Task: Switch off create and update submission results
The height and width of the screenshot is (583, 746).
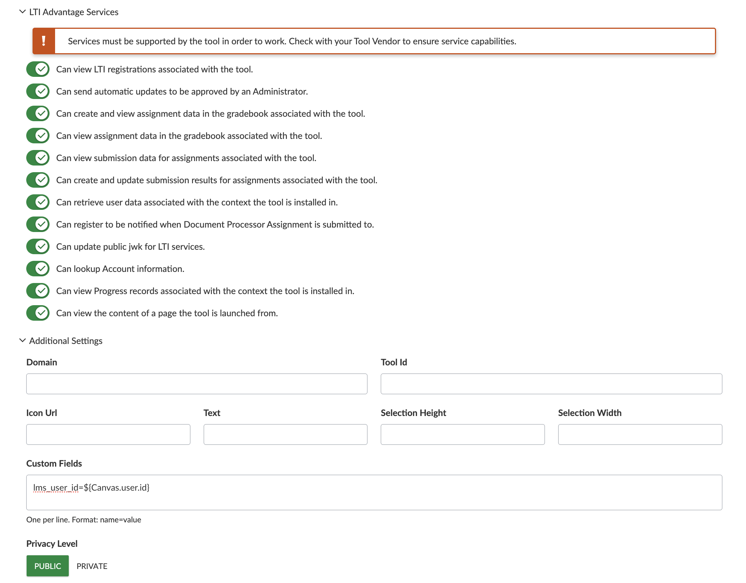Action: click(38, 180)
